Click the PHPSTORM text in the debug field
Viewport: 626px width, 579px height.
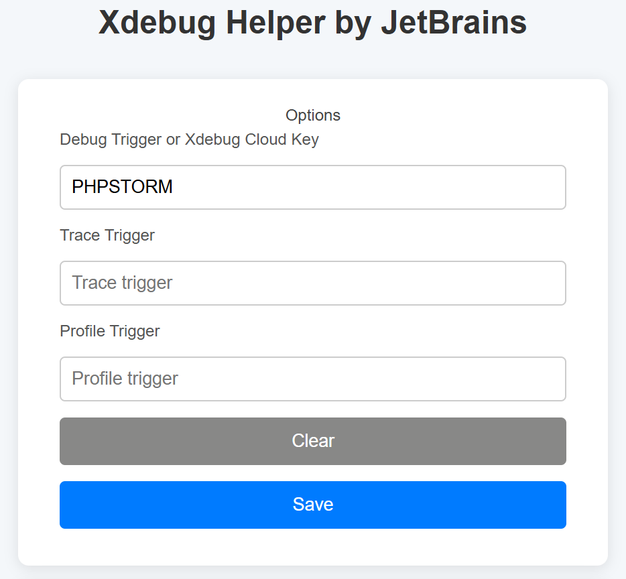tap(122, 188)
